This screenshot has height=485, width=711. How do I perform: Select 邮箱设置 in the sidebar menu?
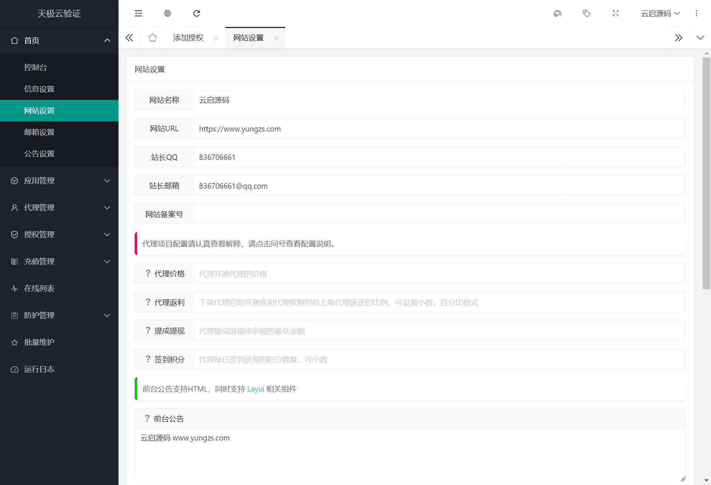39,132
